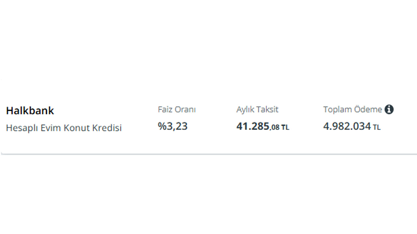Click the Toplam Ödeme label text

(x=352, y=110)
